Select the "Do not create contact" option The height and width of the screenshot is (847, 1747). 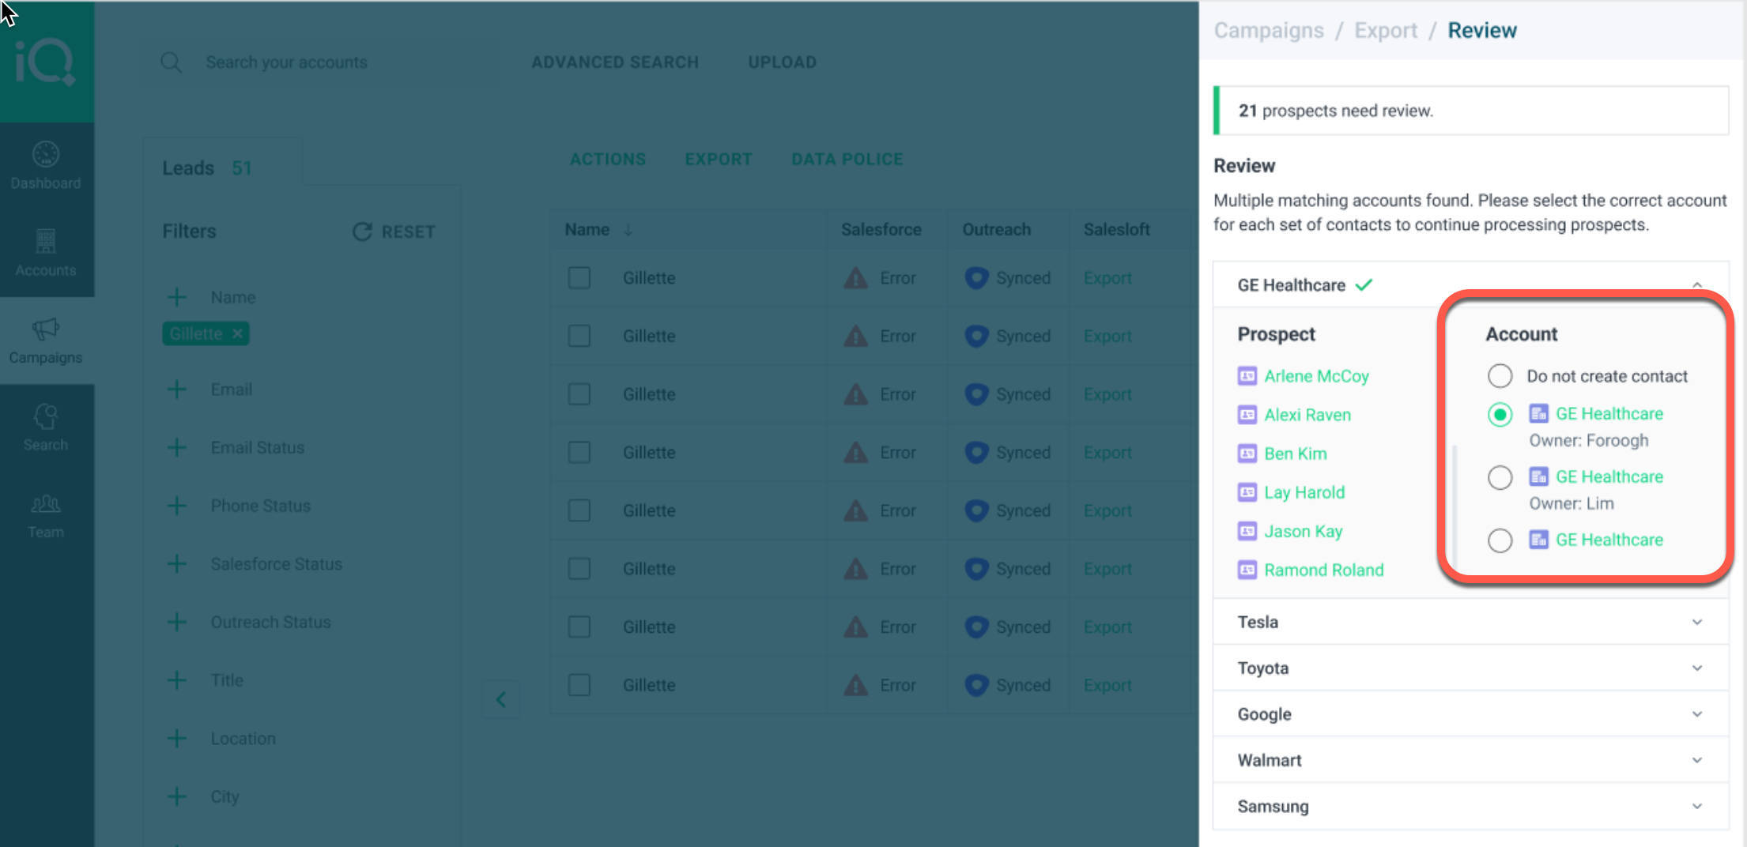point(1500,376)
